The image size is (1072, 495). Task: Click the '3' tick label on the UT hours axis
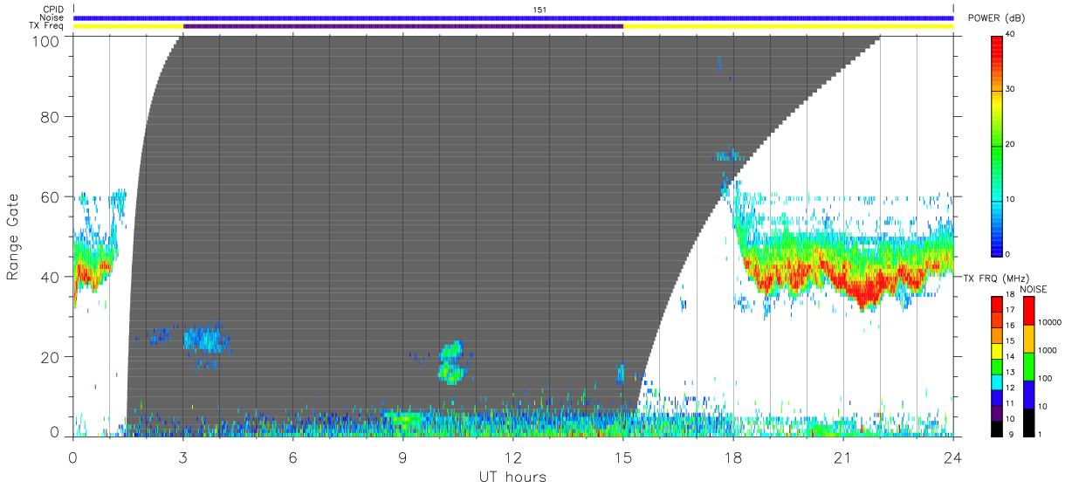(x=183, y=457)
